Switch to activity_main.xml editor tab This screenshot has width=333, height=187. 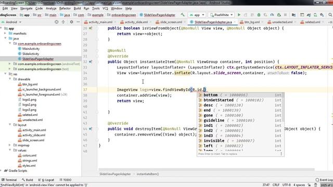tap(100, 22)
